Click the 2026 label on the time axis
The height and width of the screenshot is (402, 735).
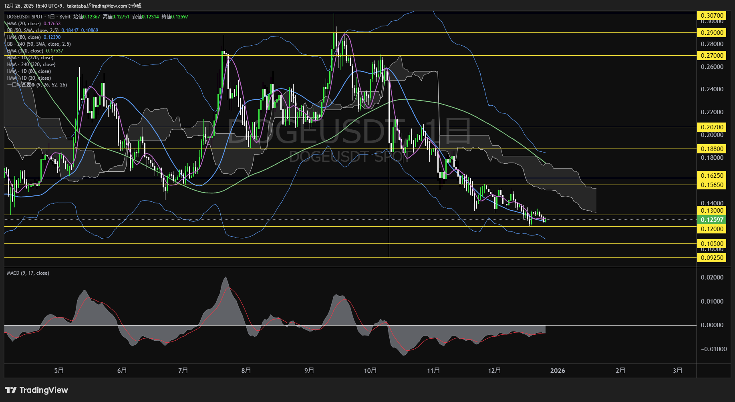click(557, 370)
